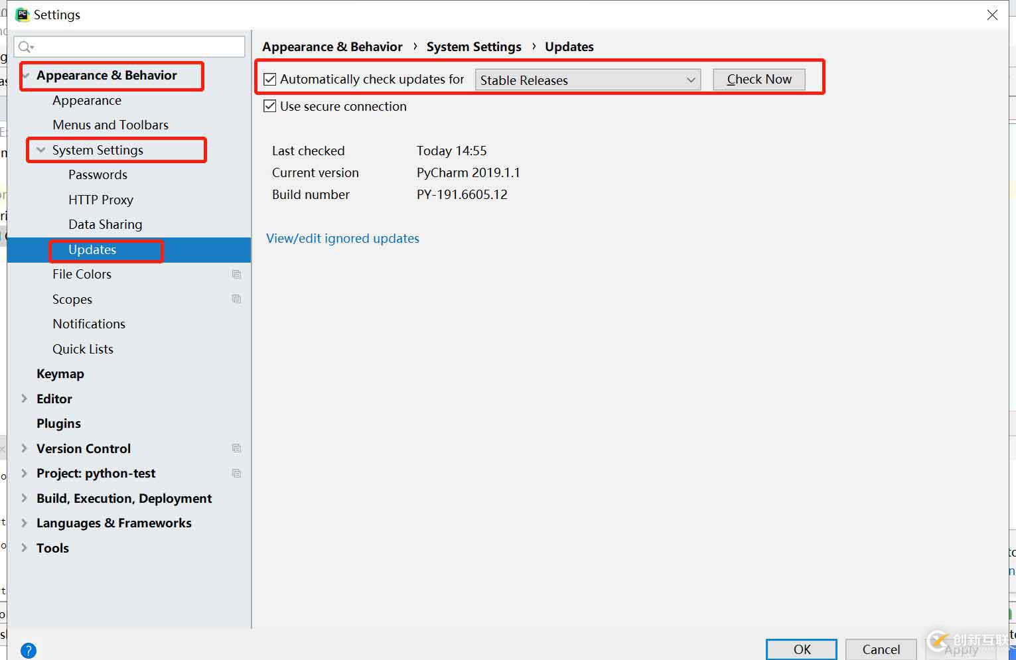Click the Current version label
This screenshot has width=1016, height=660.
(x=315, y=172)
